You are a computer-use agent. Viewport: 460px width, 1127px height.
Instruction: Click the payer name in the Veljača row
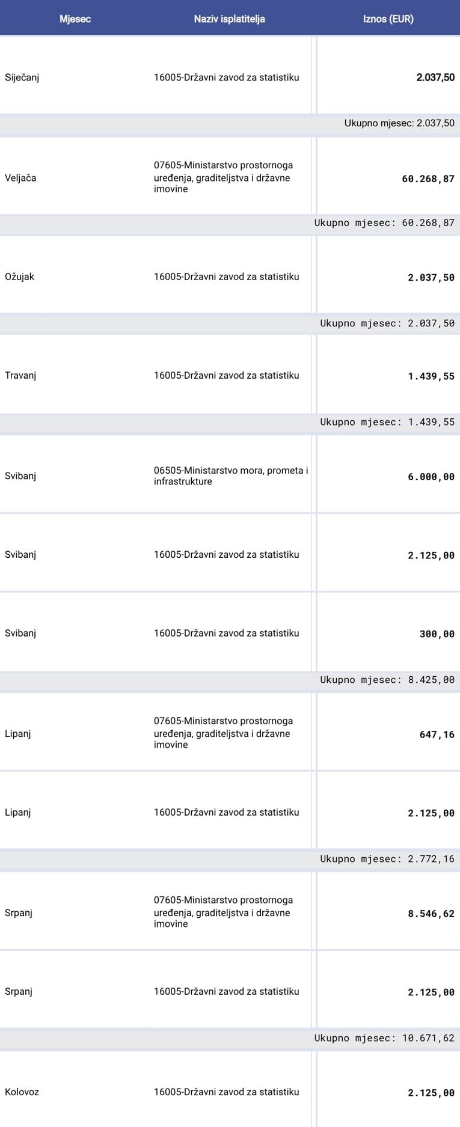pos(223,177)
